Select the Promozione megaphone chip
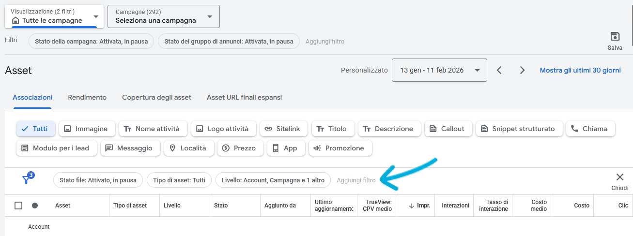633x236 pixels. [x=340, y=148]
